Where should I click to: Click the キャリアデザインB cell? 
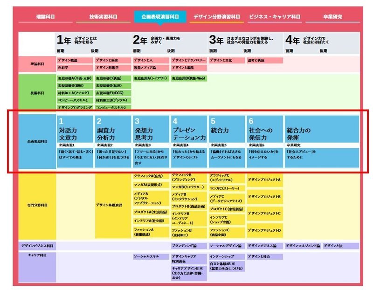click(189, 273)
